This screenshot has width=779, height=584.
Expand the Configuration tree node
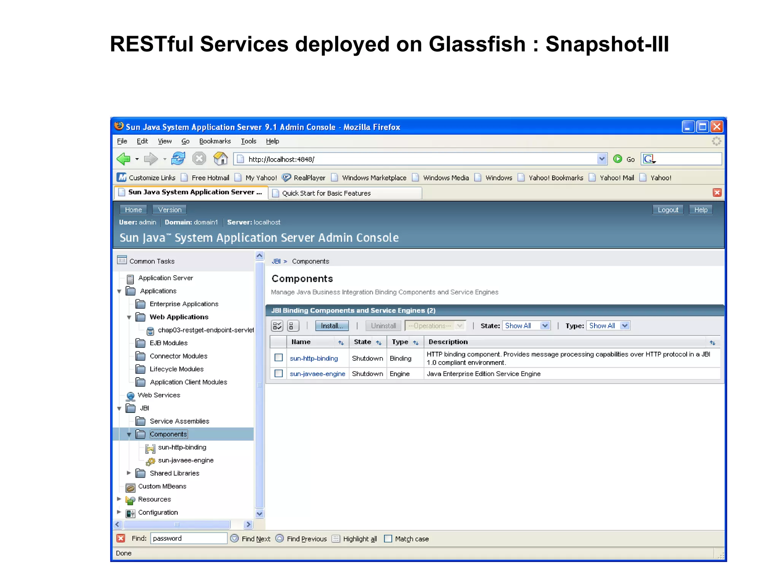[x=119, y=512]
